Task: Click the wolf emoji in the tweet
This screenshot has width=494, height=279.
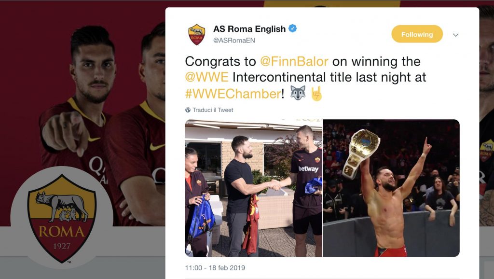Action: (298, 93)
